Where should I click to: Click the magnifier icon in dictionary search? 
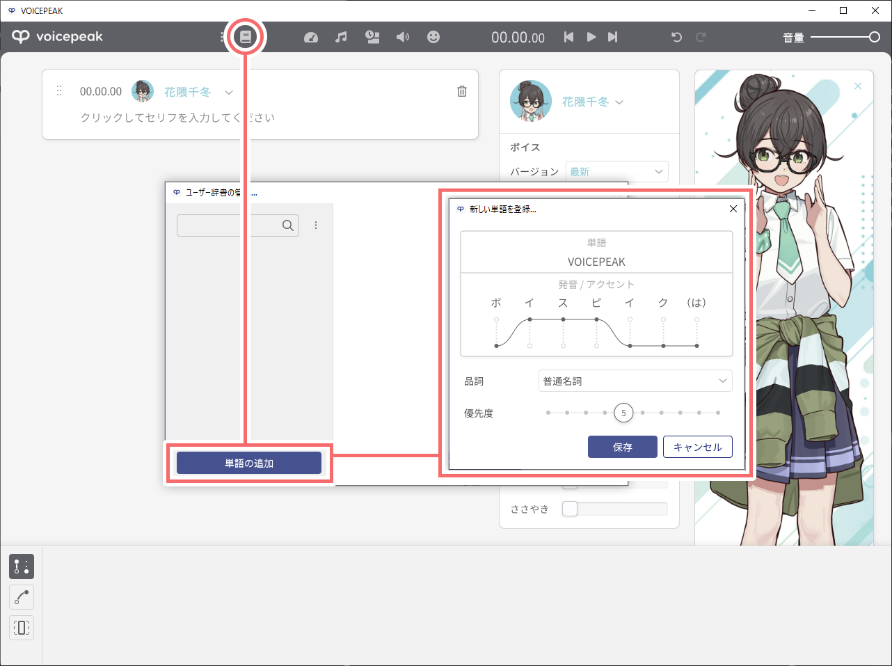pyautogui.click(x=288, y=225)
